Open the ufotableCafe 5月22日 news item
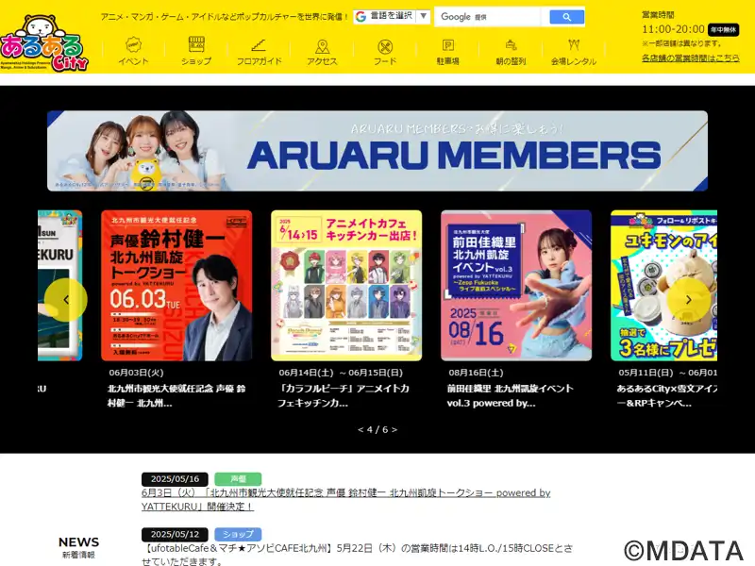Image resolution: width=755 pixels, height=566 pixels. pyautogui.click(x=358, y=555)
